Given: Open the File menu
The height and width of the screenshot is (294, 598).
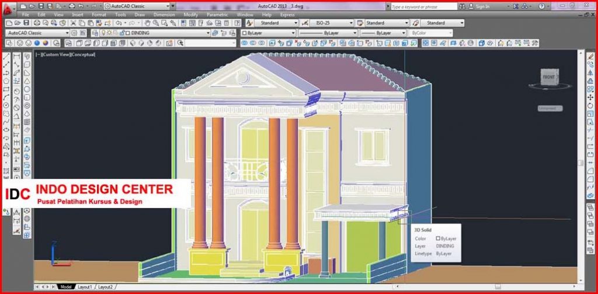Looking at the screenshot, I should (26, 15).
